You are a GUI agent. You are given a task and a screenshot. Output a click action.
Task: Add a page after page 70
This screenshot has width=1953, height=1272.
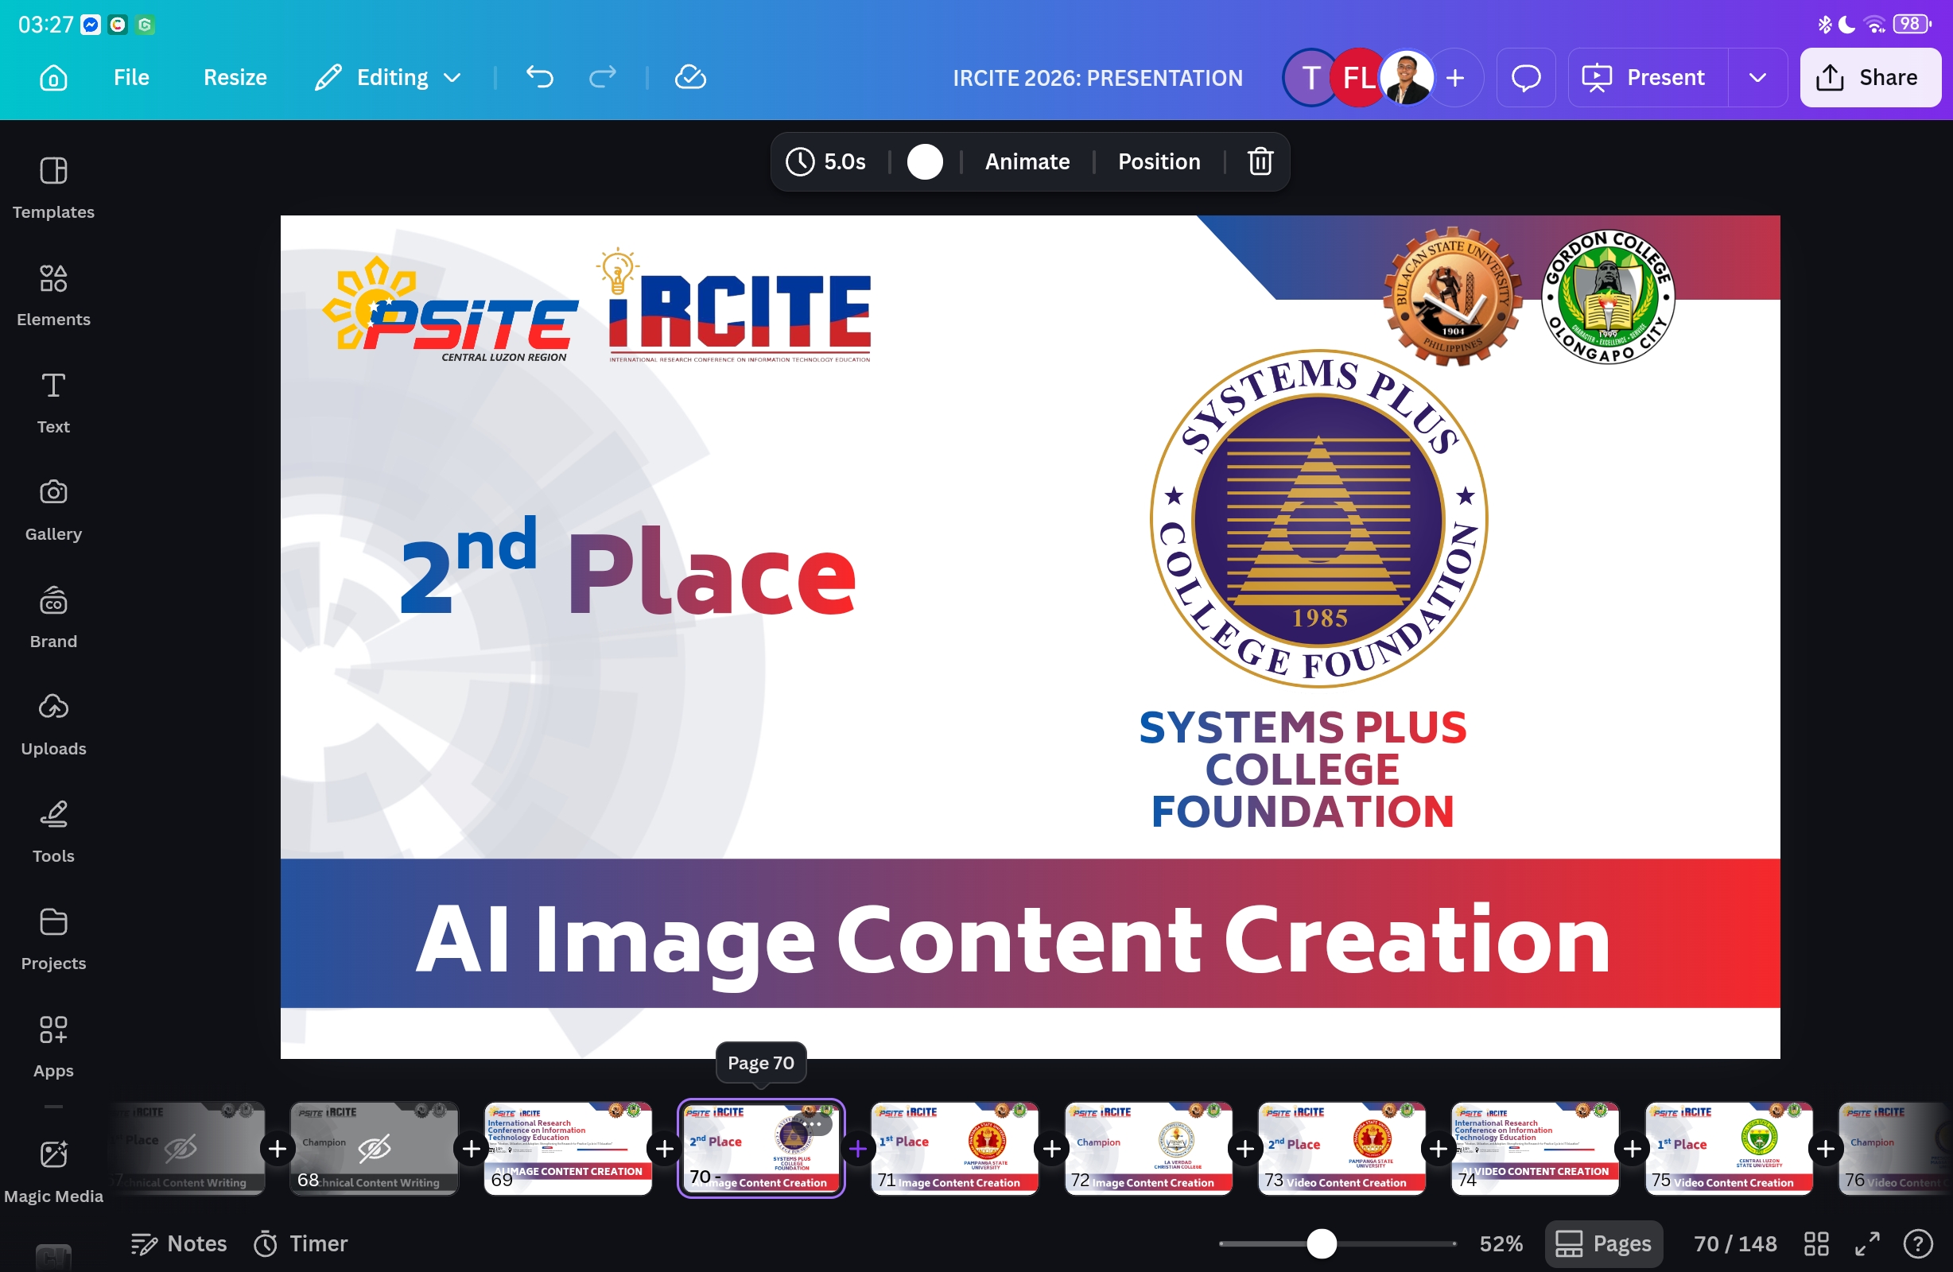(858, 1149)
